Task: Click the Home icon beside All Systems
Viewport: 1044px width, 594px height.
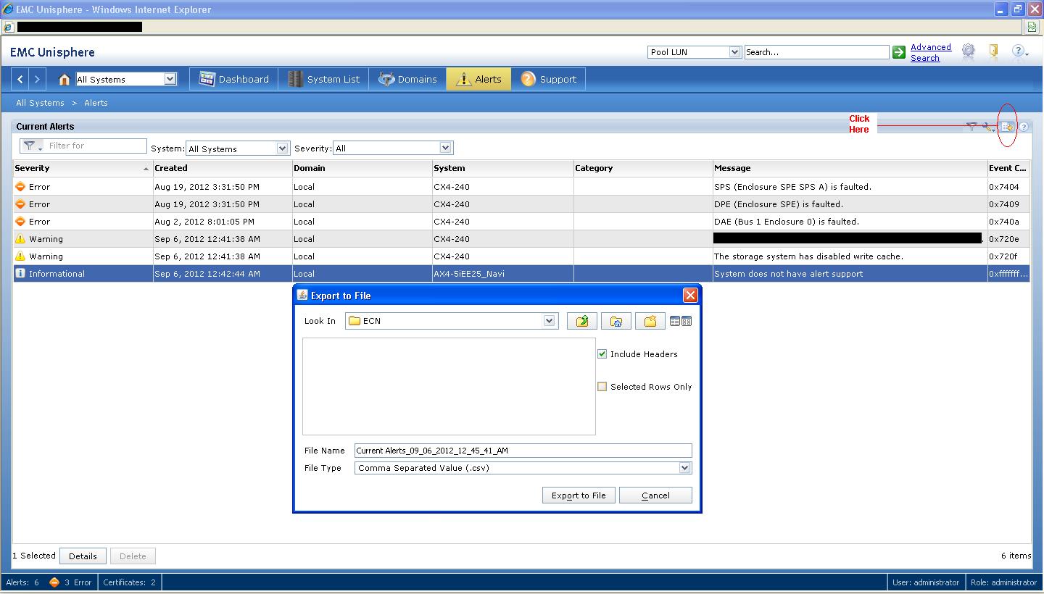Action: pyautogui.click(x=65, y=79)
